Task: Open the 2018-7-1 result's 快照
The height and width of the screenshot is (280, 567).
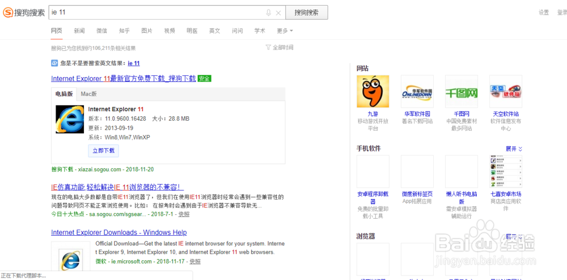Action: (x=184, y=214)
